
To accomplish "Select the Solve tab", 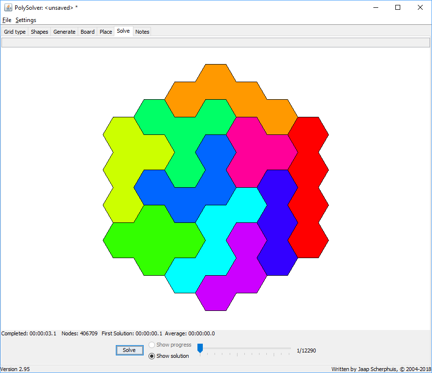I will tap(124, 31).
